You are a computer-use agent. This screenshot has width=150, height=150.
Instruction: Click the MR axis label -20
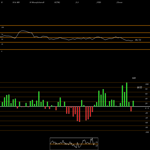146,113
